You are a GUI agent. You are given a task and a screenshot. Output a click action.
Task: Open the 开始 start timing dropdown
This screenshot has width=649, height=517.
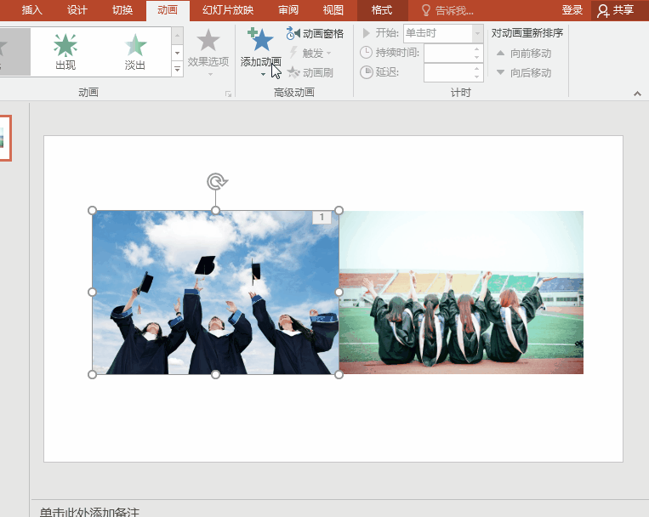click(x=477, y=33)
